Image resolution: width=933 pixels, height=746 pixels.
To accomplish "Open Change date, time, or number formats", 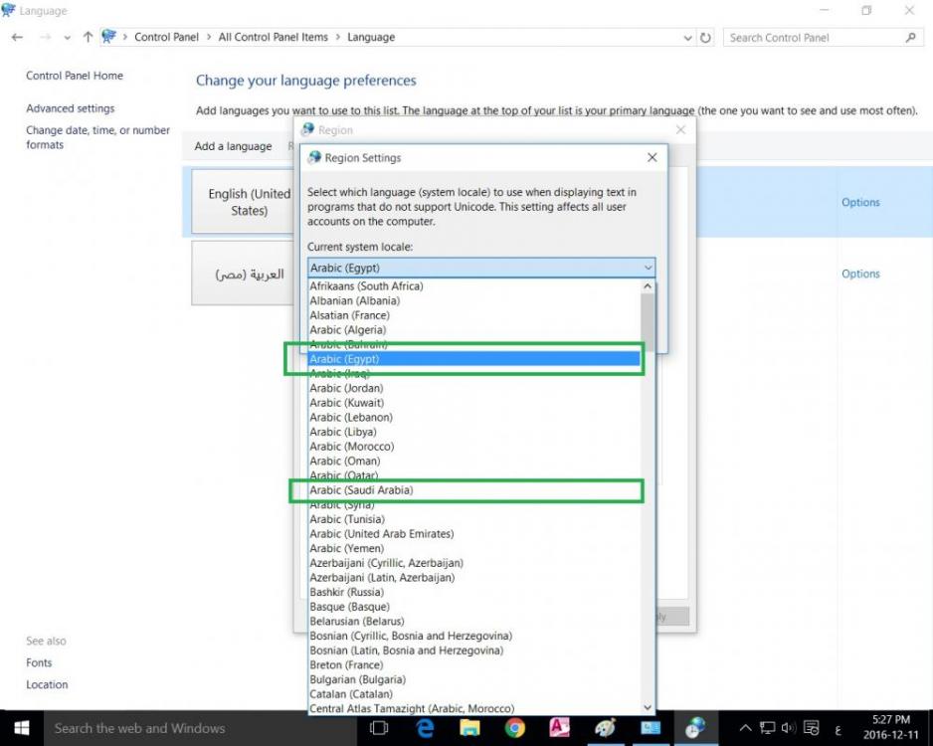I will [97, 137].
